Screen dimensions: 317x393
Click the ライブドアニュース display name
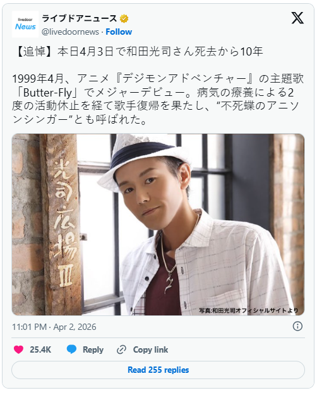pos(80,18)
